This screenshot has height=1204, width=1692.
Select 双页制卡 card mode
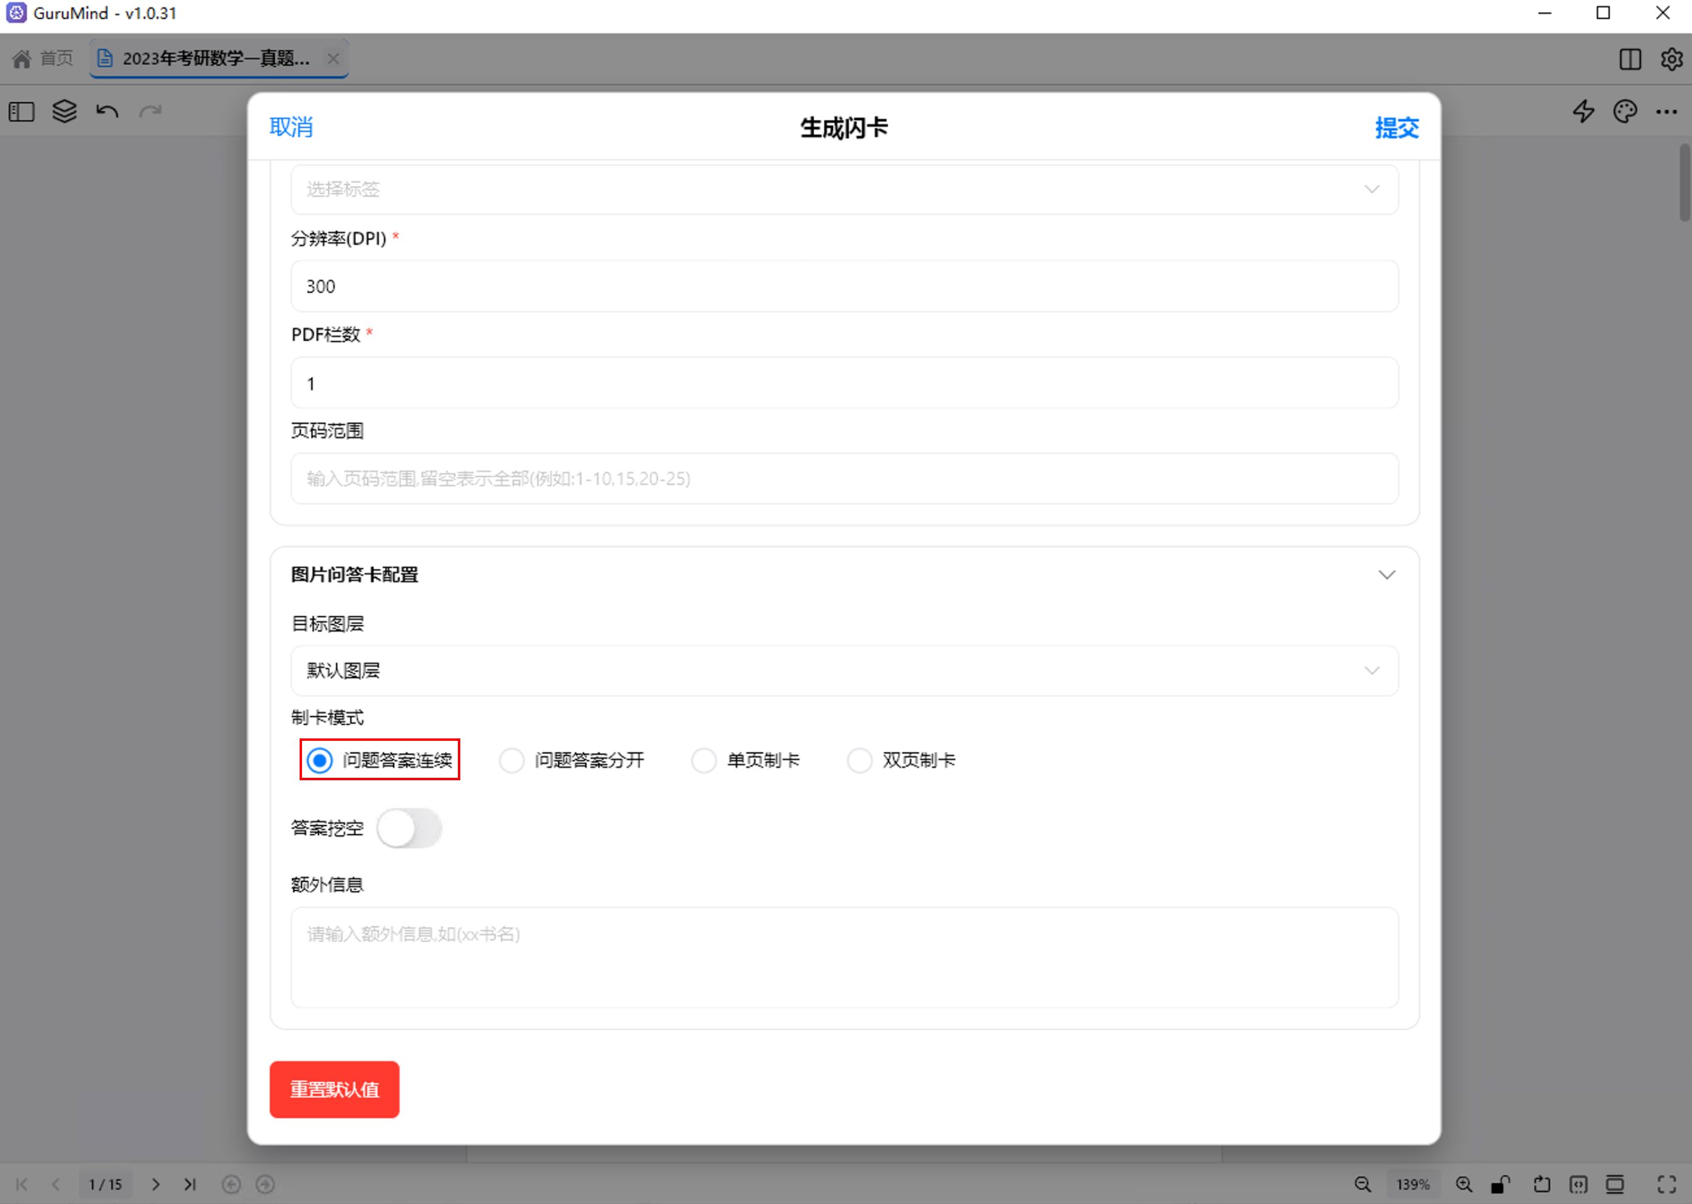click(901, 760)
